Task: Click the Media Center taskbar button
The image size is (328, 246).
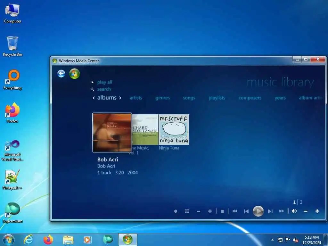Action: tap(127, 240)
